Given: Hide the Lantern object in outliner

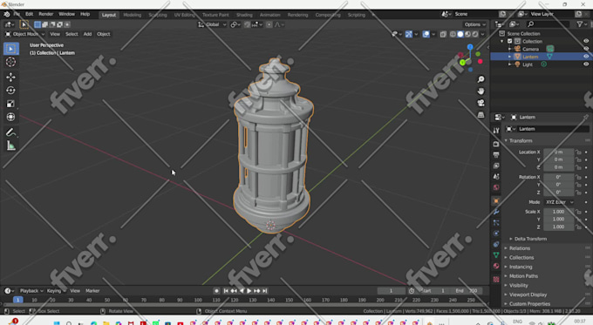Looking at the screenshot, I should tap(586, 57).
